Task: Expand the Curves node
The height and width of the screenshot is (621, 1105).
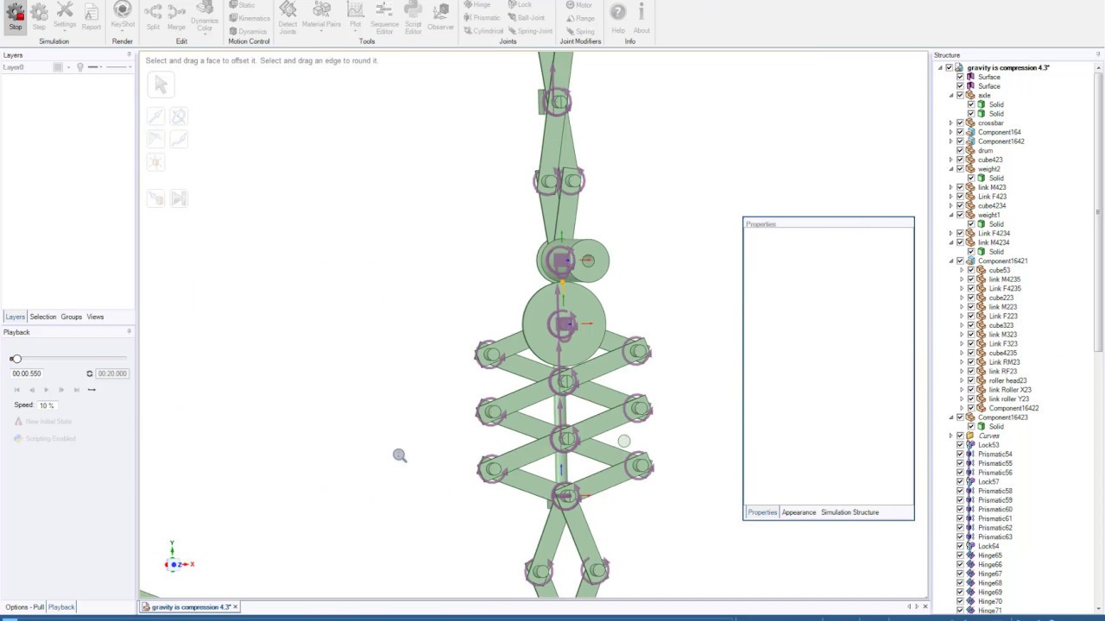Action: coord(951,436)
